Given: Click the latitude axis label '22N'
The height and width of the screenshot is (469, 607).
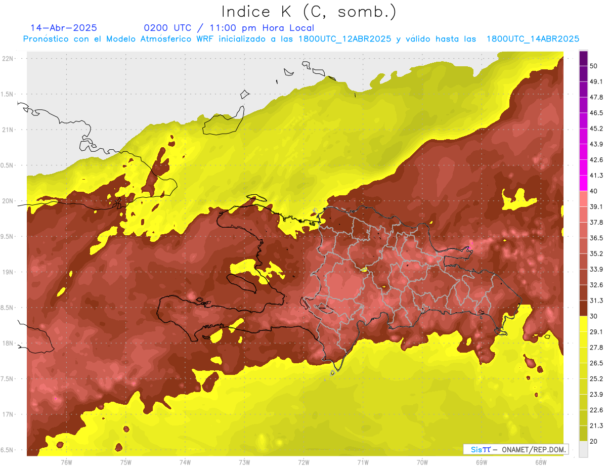Looking at the screenshot, I should pos(9,58).
